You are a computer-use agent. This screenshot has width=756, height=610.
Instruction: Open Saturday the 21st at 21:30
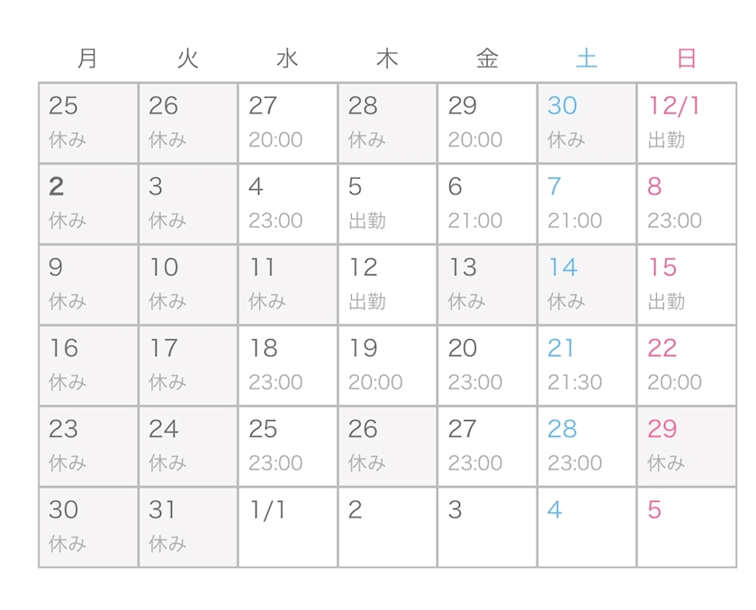point(587,365)
